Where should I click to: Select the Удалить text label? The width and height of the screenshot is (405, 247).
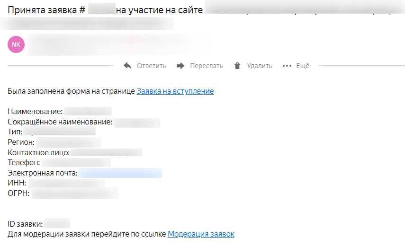click(x=259, y=66)
